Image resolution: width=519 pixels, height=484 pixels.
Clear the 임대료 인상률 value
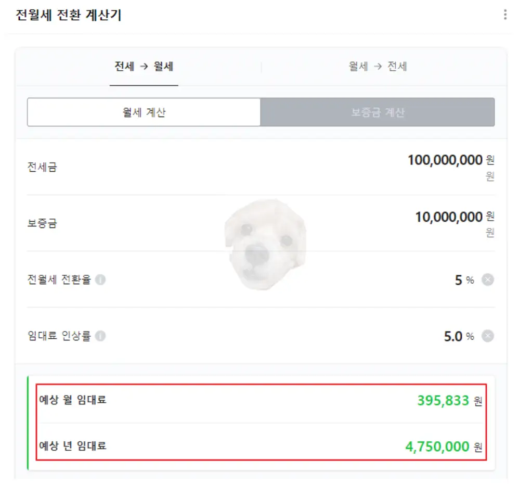click(x=487, y=336)
